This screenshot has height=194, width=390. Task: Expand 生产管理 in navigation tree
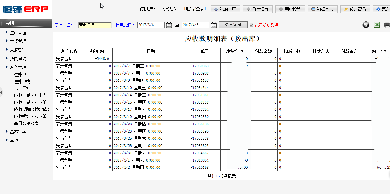click(18, 32)
